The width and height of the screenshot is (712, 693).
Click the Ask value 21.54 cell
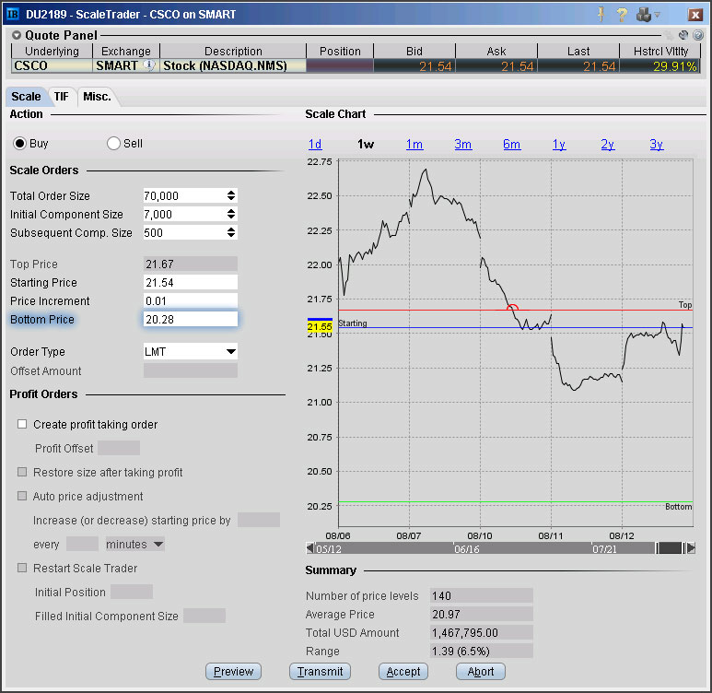(x=496, y=66)
